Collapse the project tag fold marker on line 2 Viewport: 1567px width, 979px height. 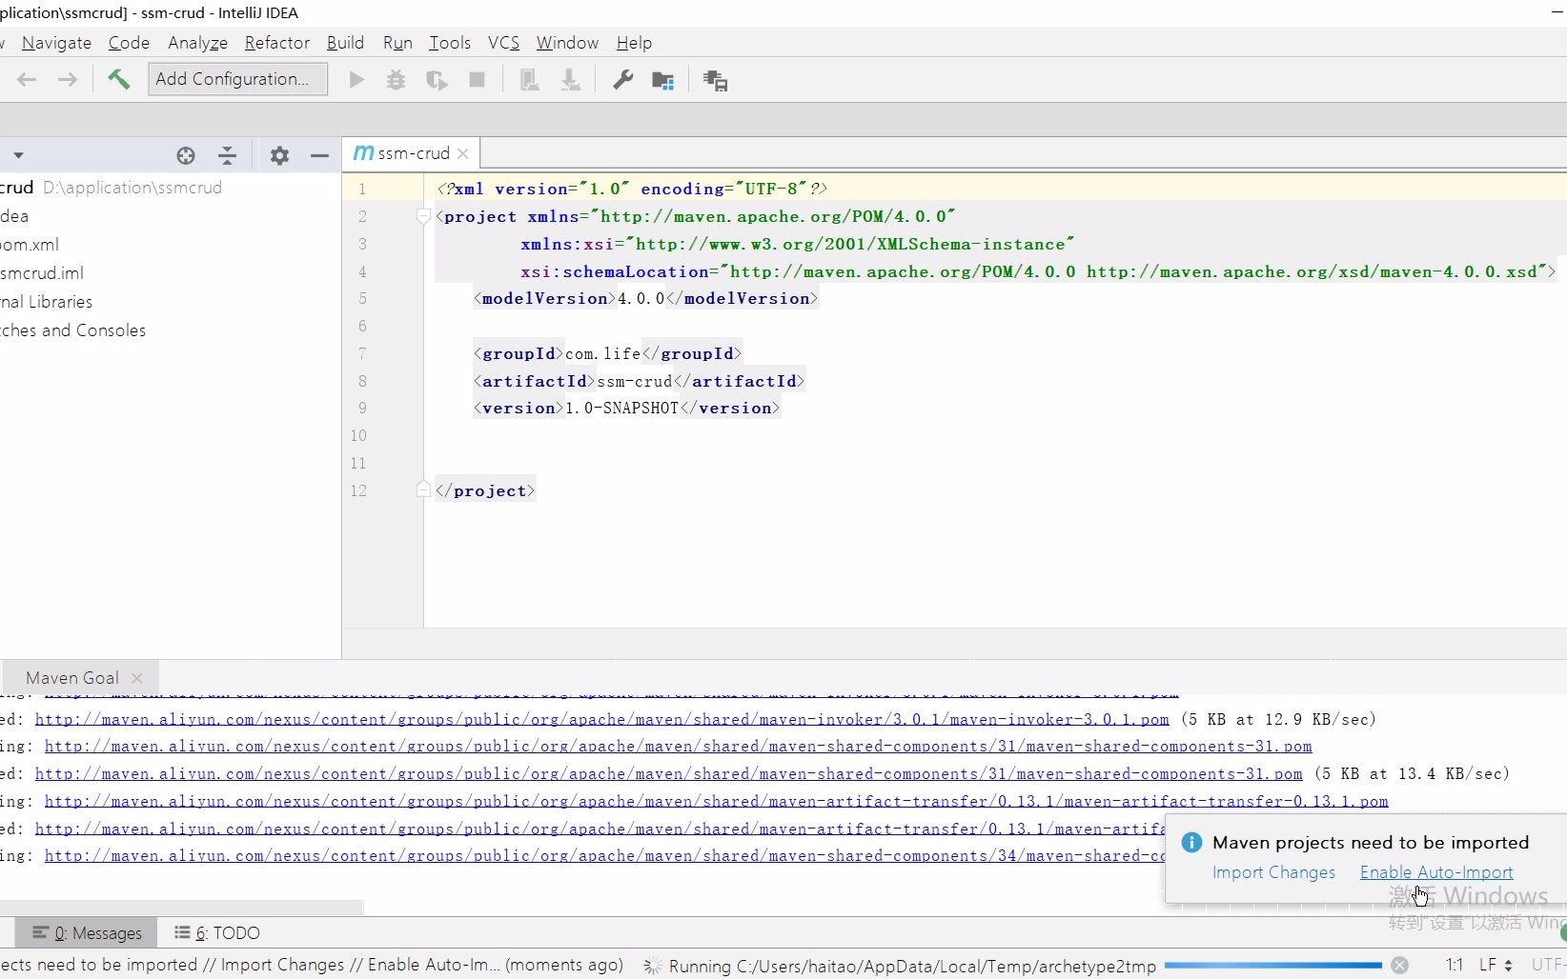point(423,216)
